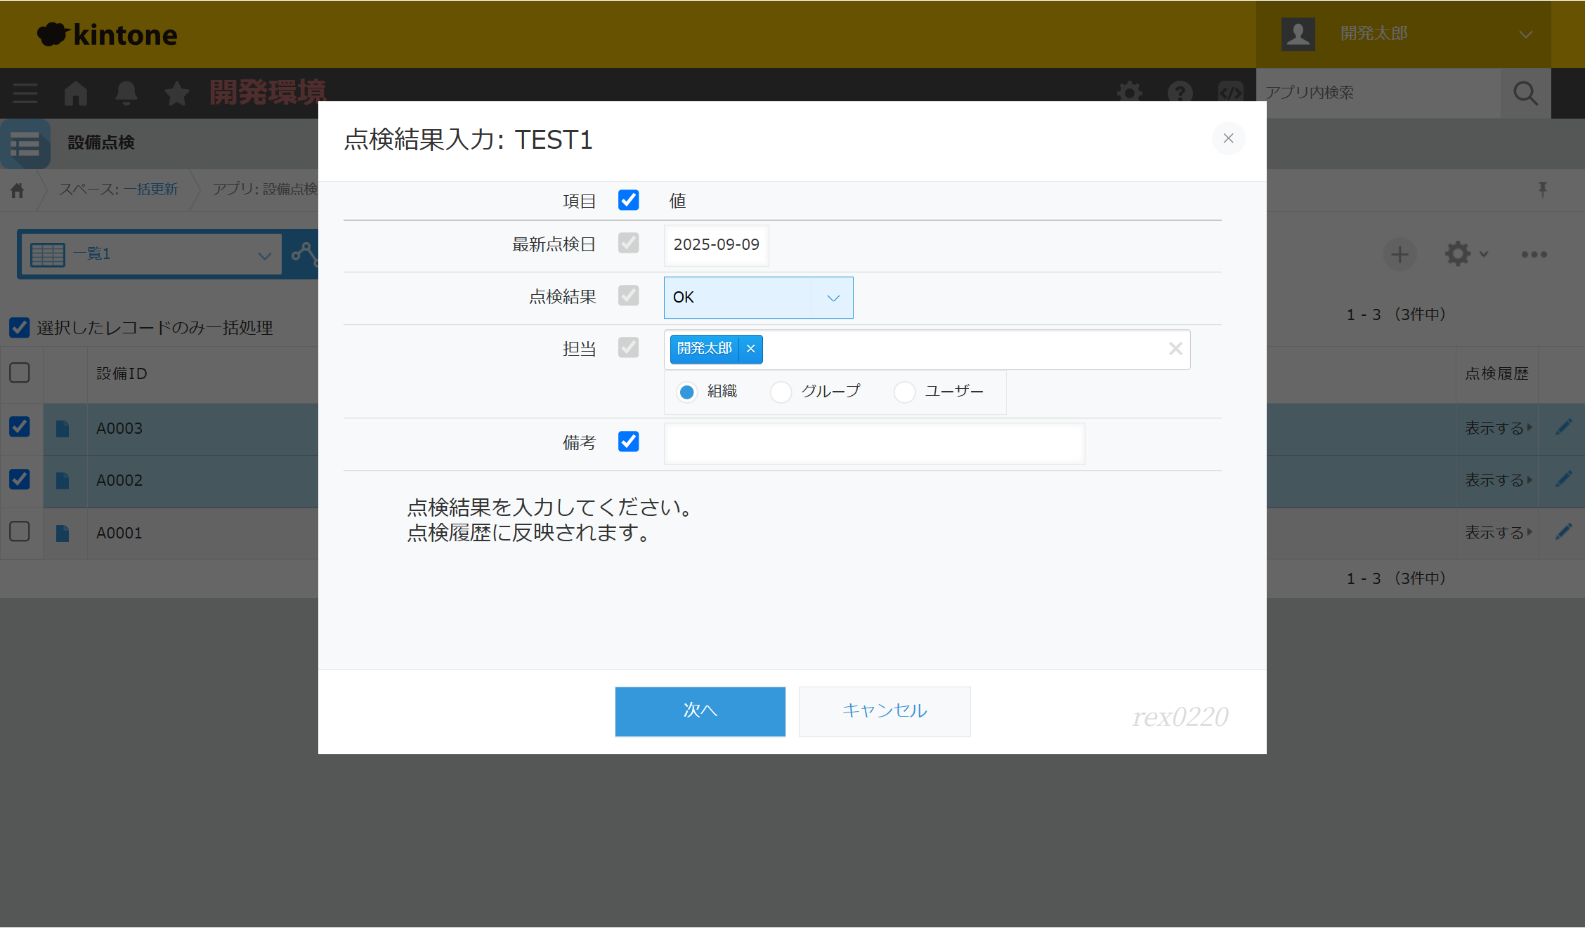Open the 一覧1 view selector dropdown
The width and height of the screenshot is (1585, 928).
tap(150, 254)
